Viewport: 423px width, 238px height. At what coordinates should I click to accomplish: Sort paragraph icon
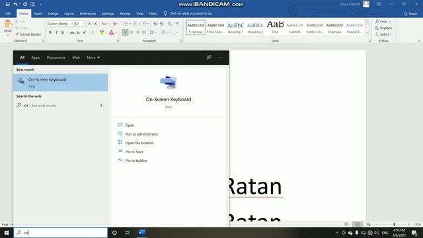170,24
